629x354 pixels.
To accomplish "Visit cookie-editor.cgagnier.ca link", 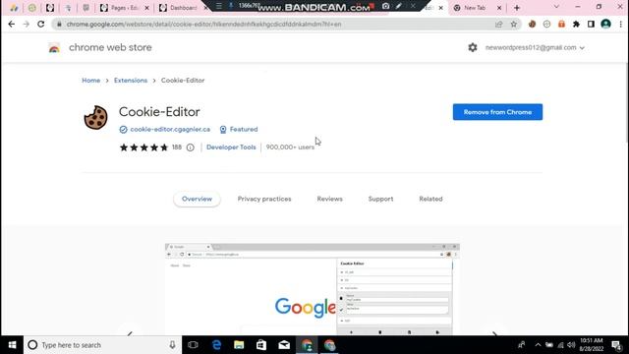I will point(170,129).
